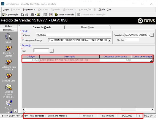
Task: Click Desconto do Produto column header
Action: [x=115, y=56]
